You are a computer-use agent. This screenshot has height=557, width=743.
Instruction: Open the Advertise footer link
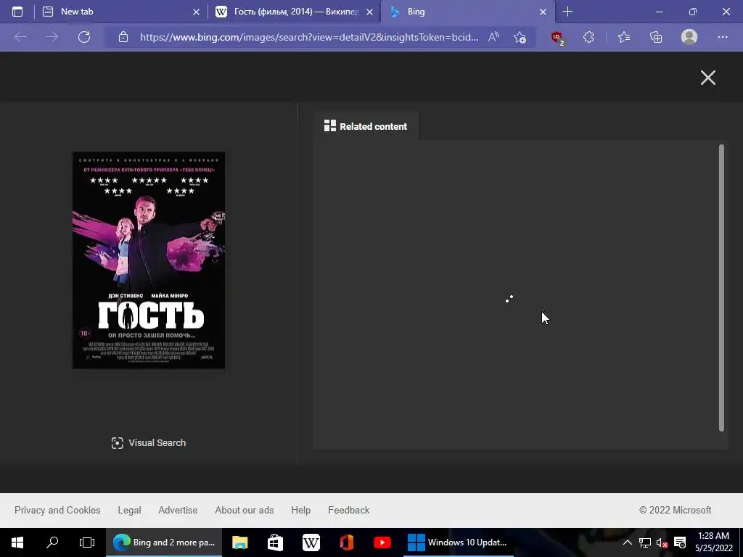point(178,510)
